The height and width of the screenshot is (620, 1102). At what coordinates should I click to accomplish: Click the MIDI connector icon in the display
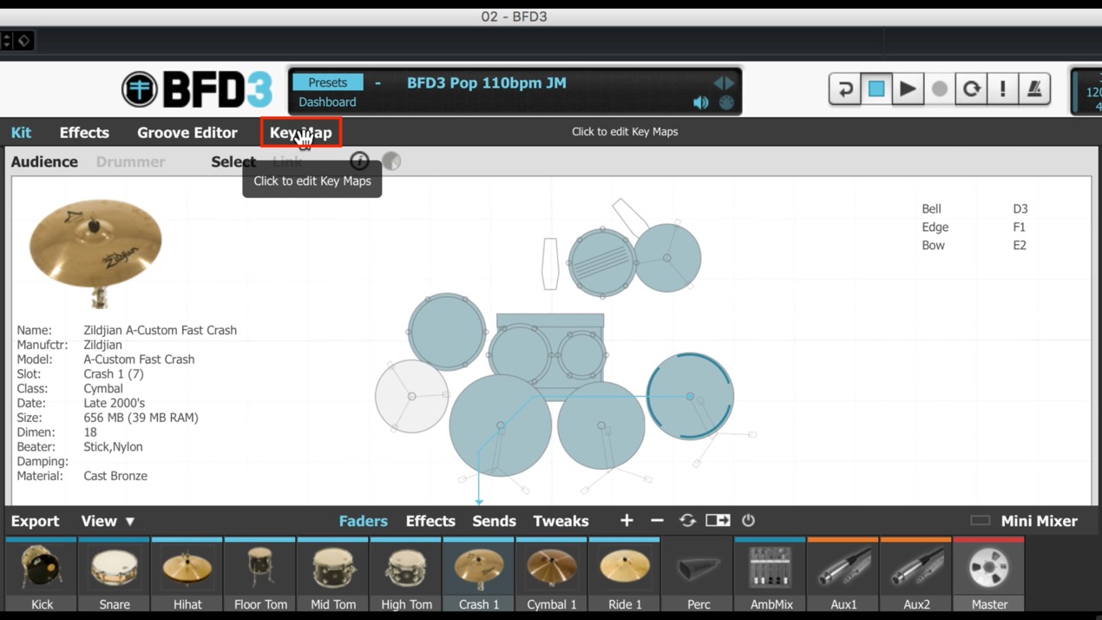click(x=726, y=102)
